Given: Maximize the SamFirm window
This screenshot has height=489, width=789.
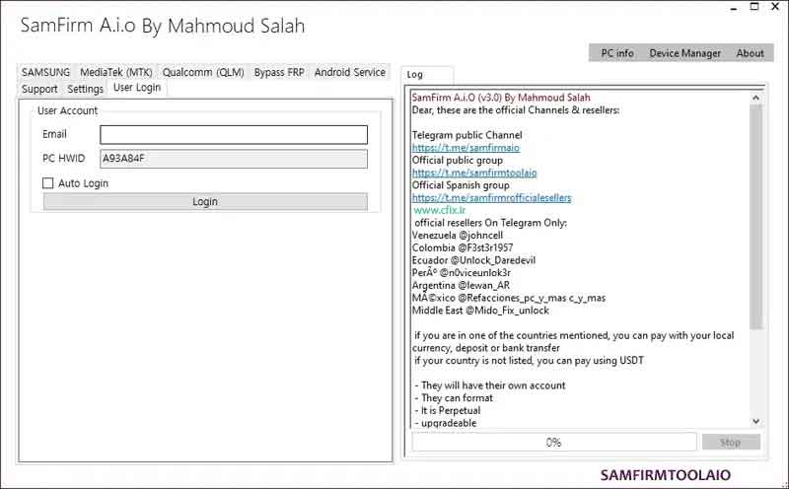Looking at the screenshot, I should click(754, 7).
